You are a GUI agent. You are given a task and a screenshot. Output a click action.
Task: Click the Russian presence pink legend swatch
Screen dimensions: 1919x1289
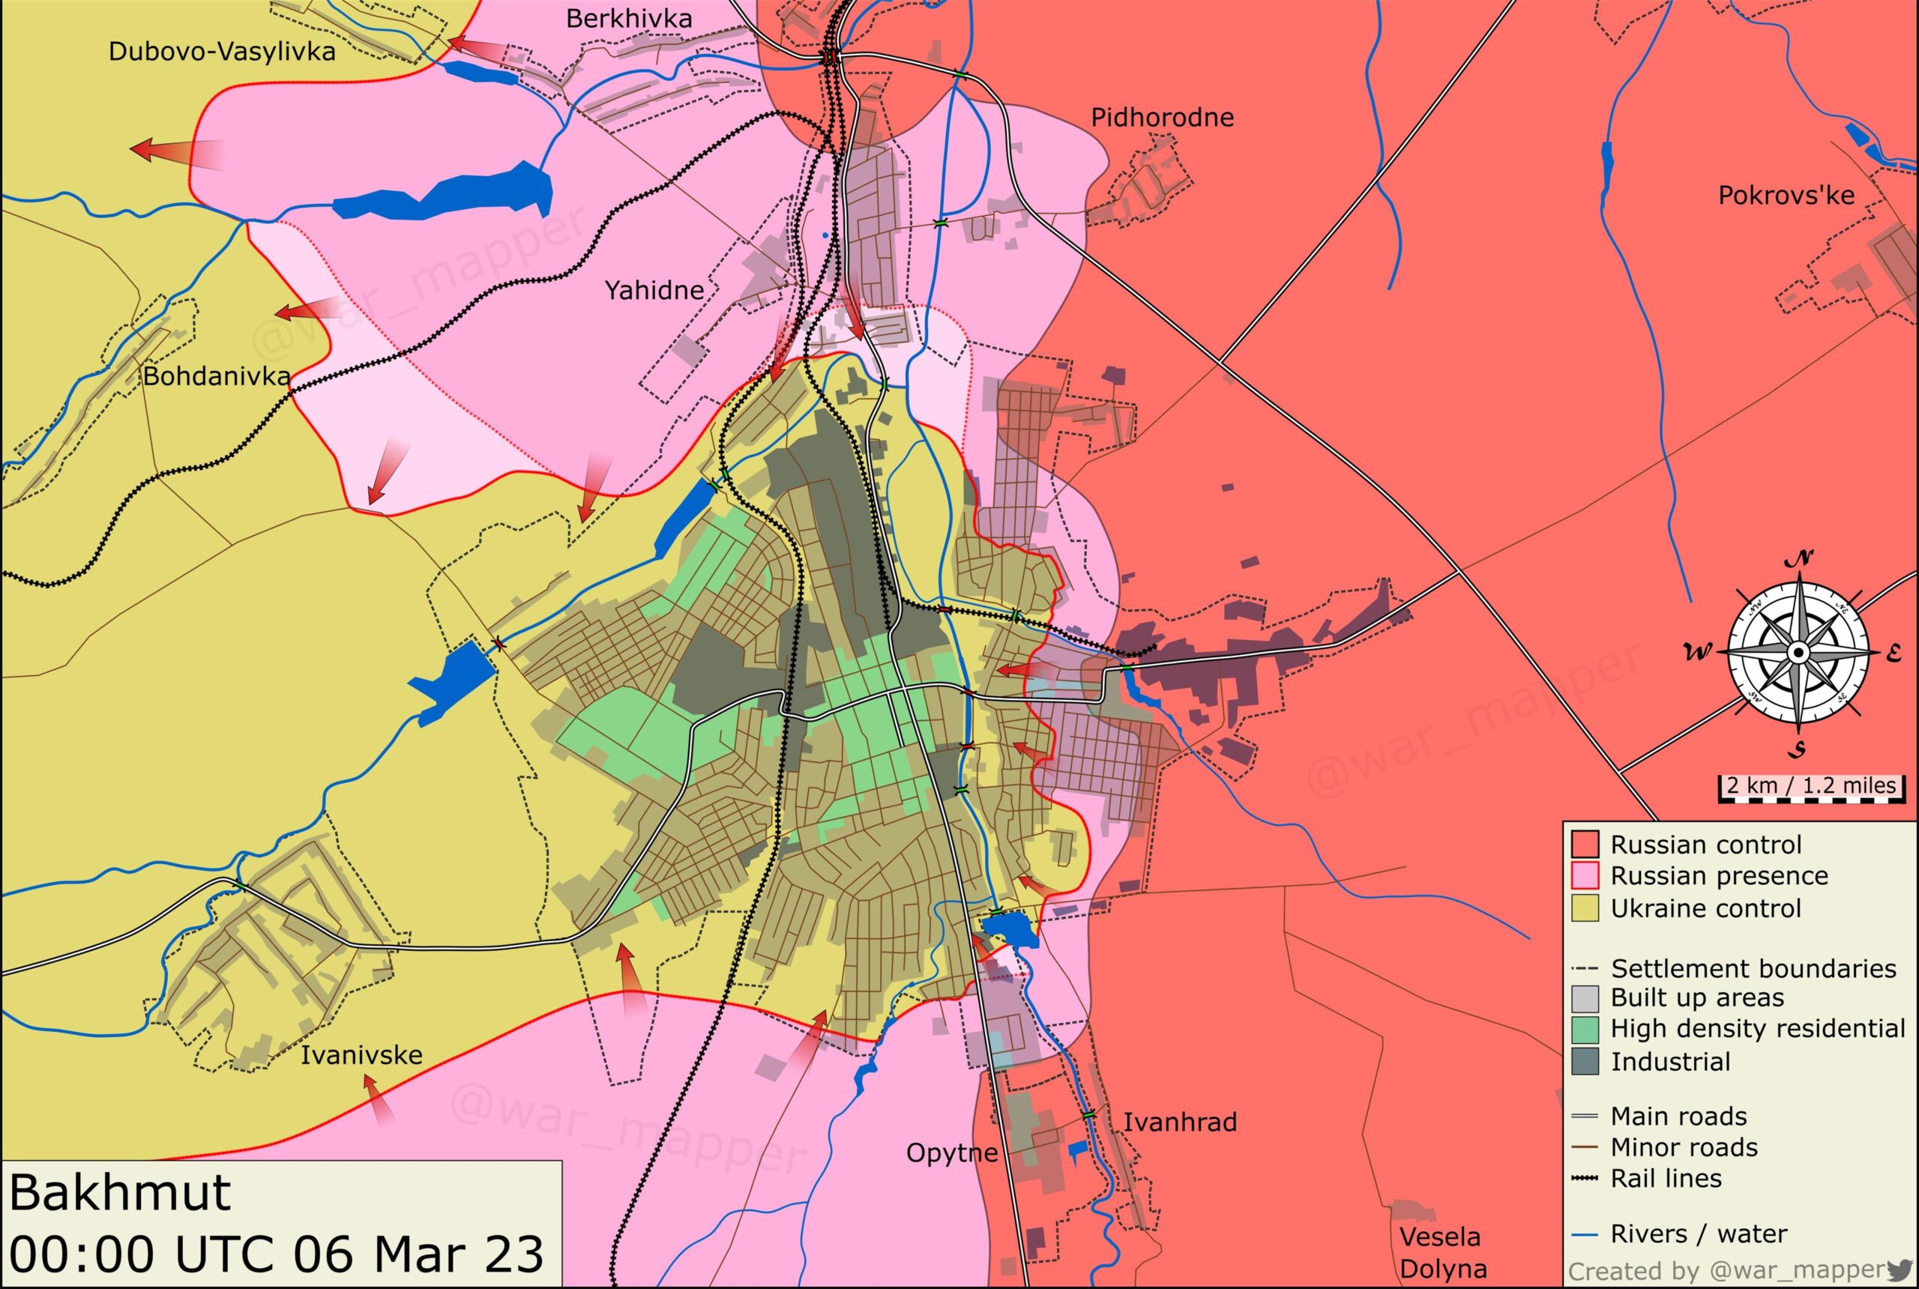pyautogui.click(x=1585, y=875)
